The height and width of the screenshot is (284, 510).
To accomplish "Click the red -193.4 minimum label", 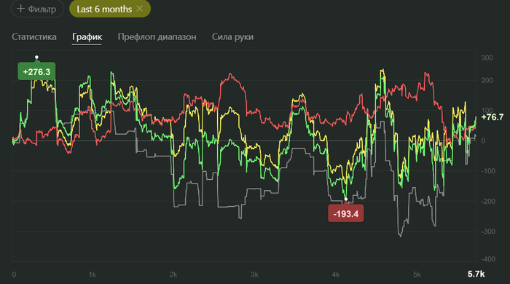I will pyautogui.click(x=346, y=213).
